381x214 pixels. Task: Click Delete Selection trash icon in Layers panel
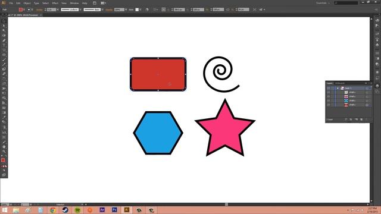pyautogui.click(x=367, y=119)
